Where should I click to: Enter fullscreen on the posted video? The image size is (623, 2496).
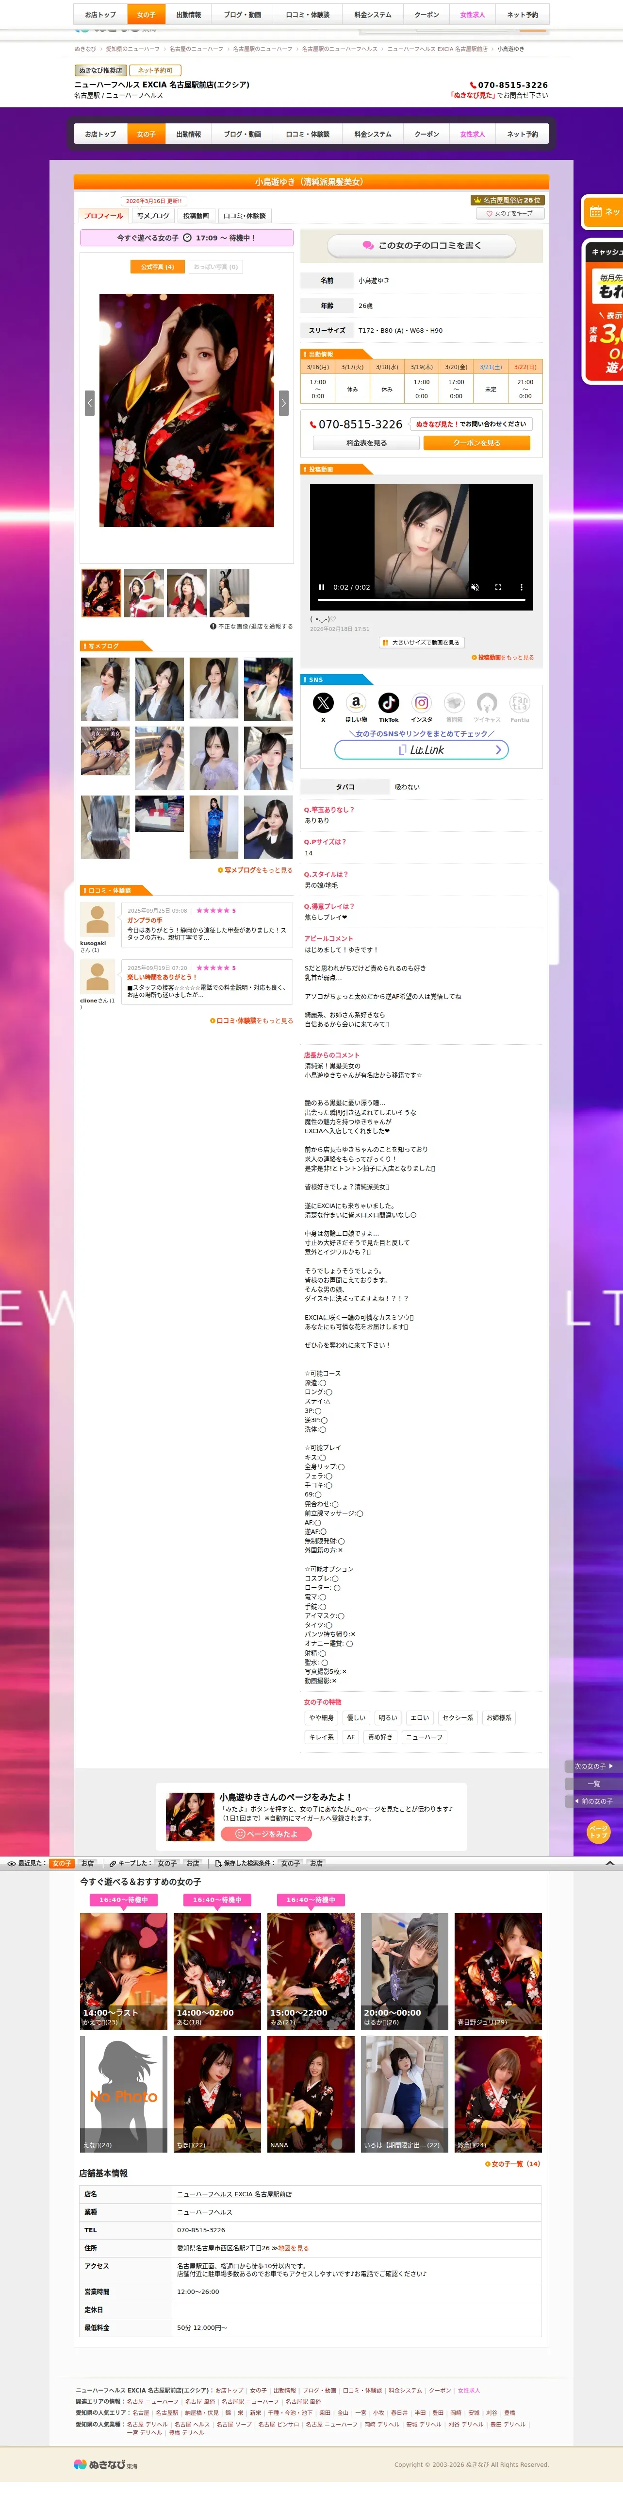pyautogui.click(x=498, y=587)
